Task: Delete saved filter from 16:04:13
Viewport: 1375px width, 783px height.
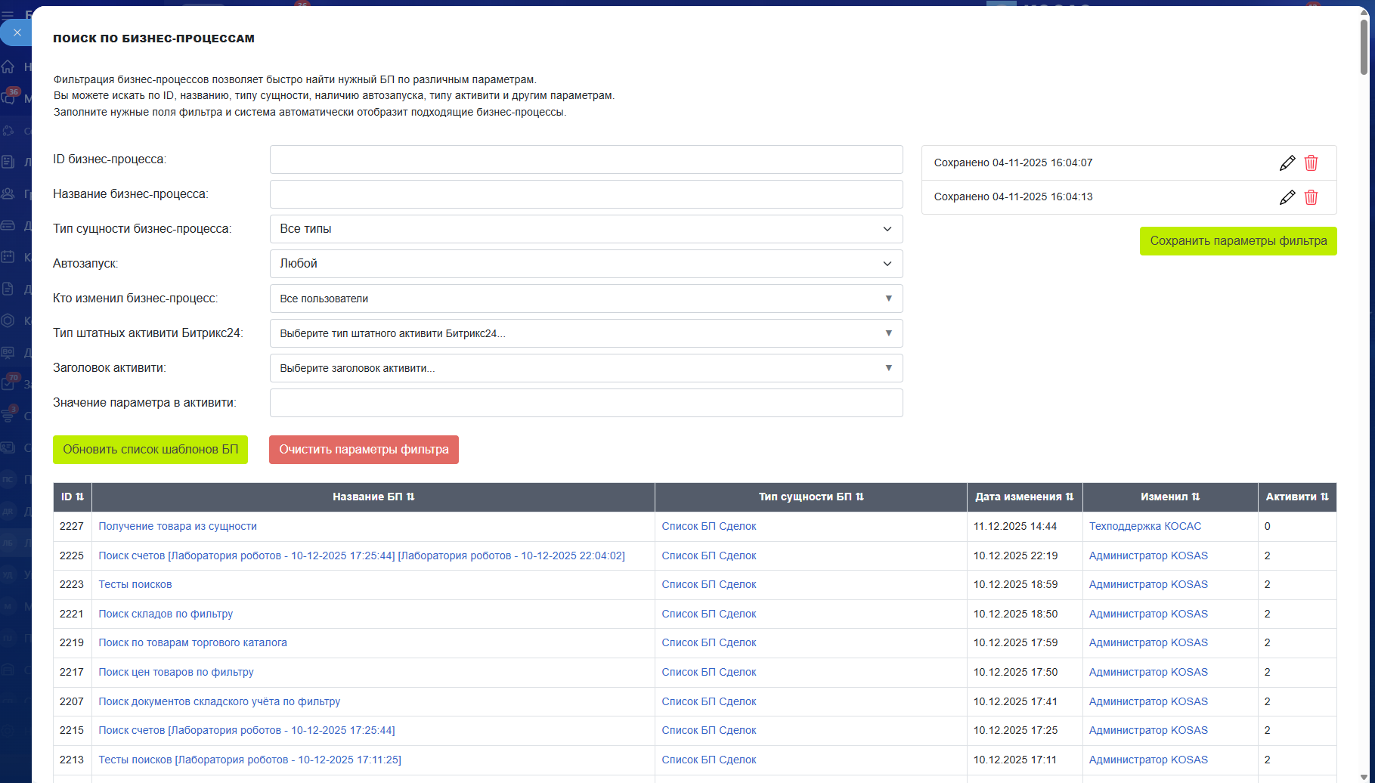Action: [1311, 197]
